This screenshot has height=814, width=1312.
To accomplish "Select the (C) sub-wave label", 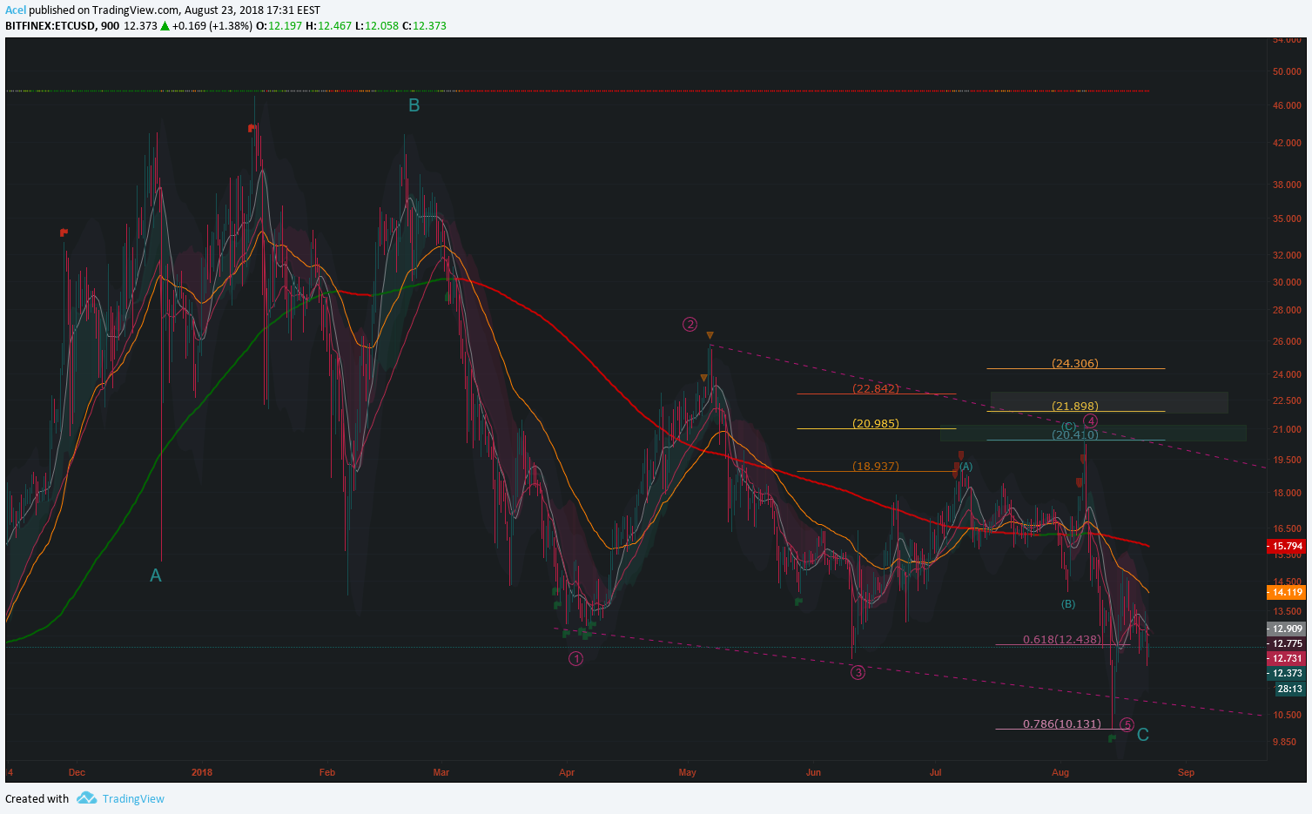I will pos(1068,426).
